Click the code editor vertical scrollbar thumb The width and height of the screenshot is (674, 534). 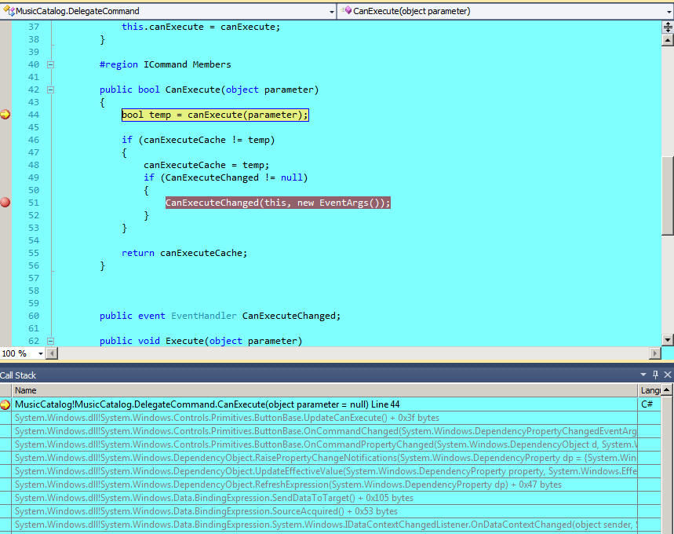pyautogui.click(x=668, y=196)
